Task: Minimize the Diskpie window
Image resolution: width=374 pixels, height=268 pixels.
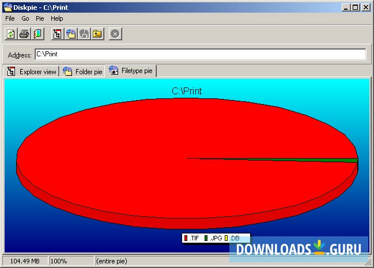Action: coord(346,7)
